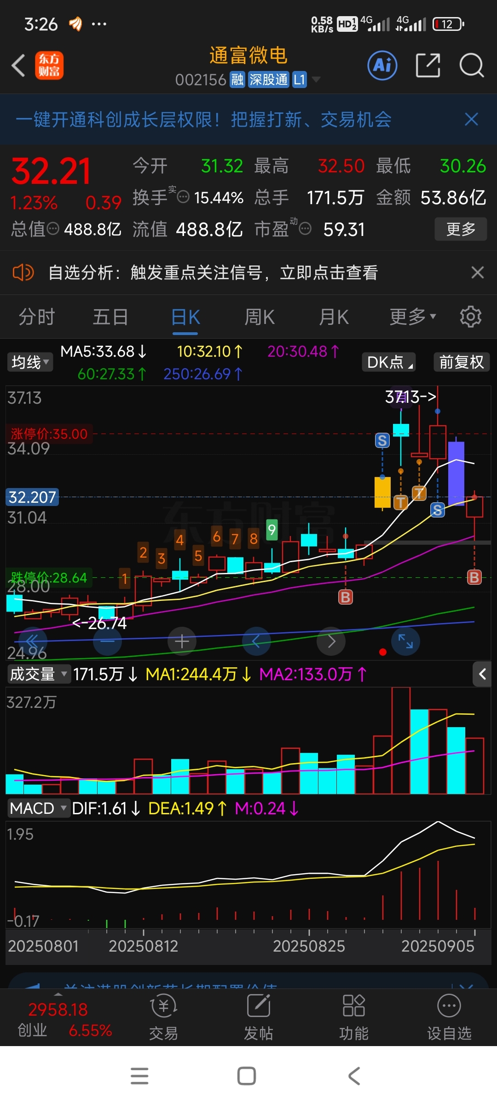The image size is (497, 1106).
Task: Tap the L1 level tag
Action: [x=300, y=80]
